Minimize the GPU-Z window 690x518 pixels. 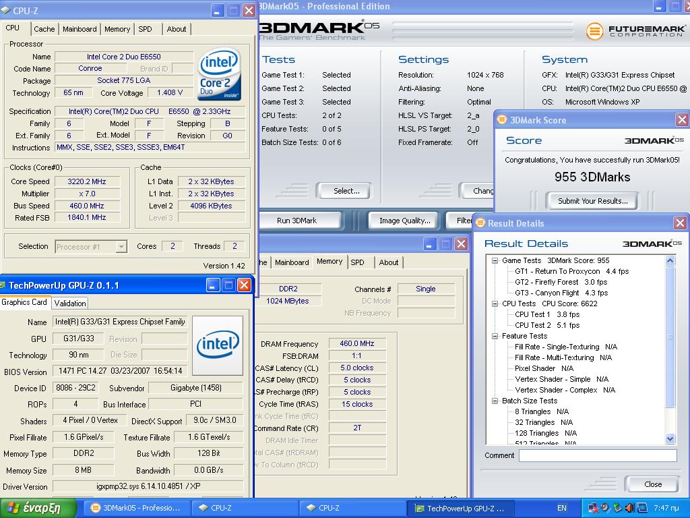click(213, 285)
